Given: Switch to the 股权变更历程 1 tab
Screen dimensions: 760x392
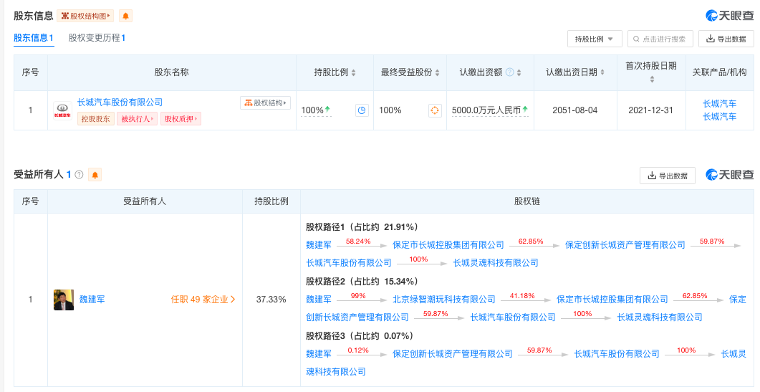Looking at the screenshot, I should pos(97,38).
